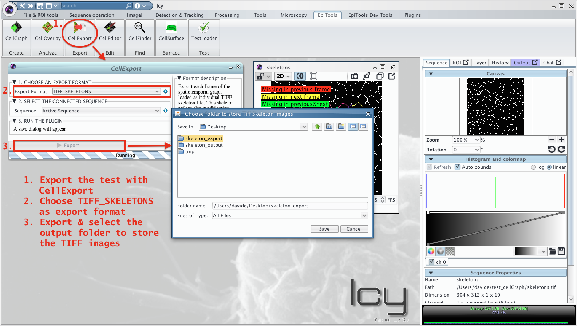This screenshot has width=577, height=326.
Task: Duplicate the skeletons viewer
Action: pos(380,76)
